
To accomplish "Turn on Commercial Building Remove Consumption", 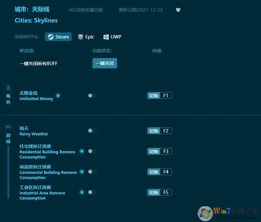I will [93, 172].
